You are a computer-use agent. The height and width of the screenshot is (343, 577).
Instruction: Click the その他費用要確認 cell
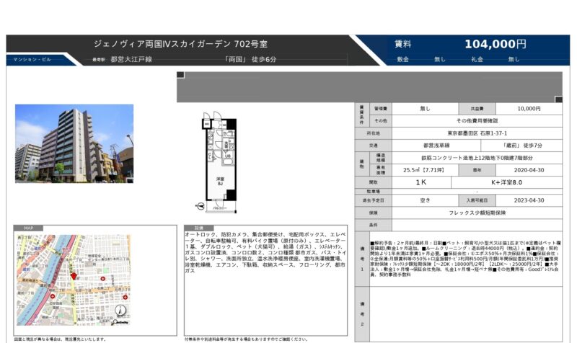[x=477, y=121]
